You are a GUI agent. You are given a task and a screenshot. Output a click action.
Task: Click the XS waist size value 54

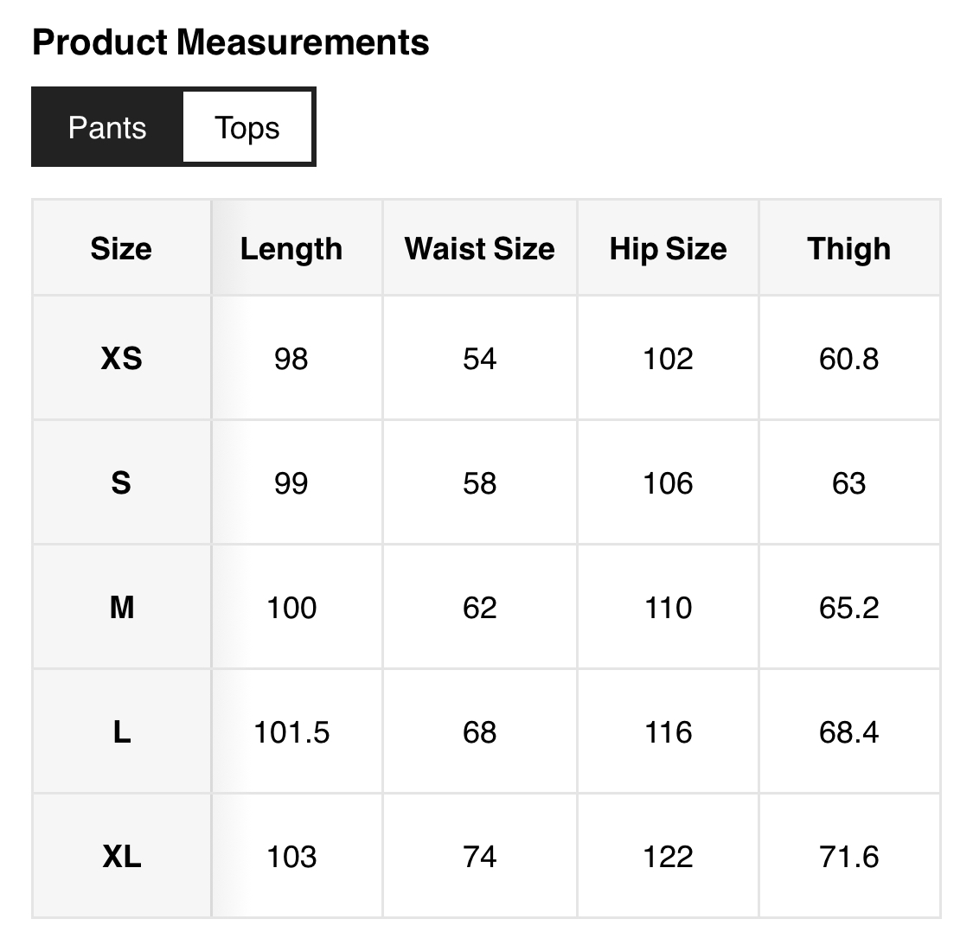click(x=479, y=358)
